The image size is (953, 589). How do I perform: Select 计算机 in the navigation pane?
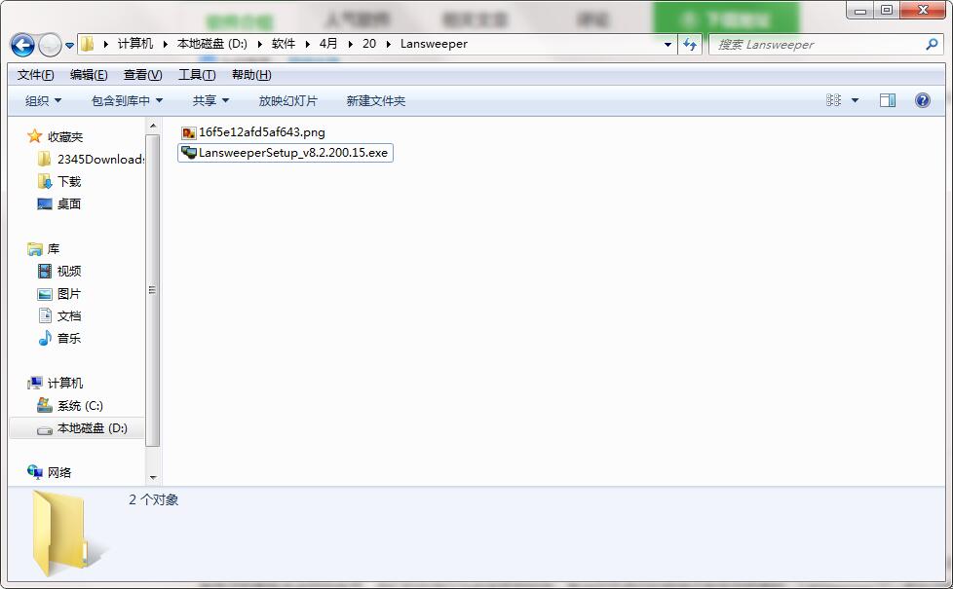pos(56,384)
